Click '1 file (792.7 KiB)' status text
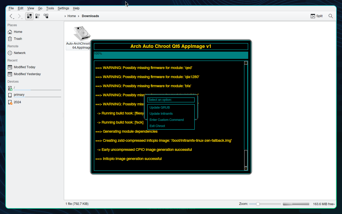The width and height of the screenshot is (342, 214). [77, 204]
